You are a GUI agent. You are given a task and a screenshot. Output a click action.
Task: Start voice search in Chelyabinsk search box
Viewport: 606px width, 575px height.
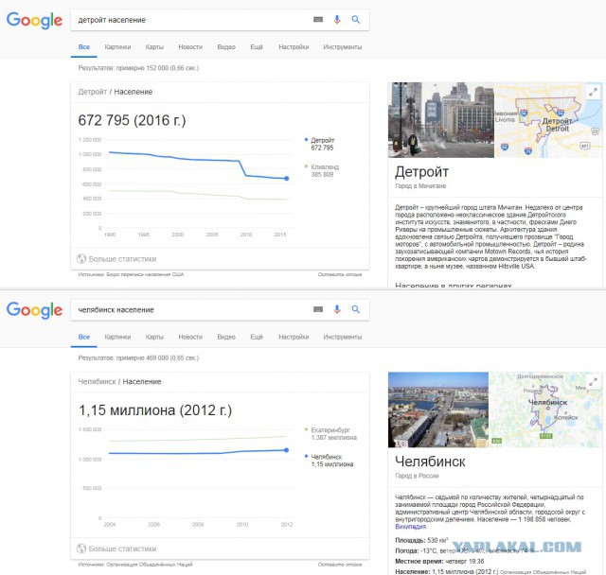coord(337,309)
